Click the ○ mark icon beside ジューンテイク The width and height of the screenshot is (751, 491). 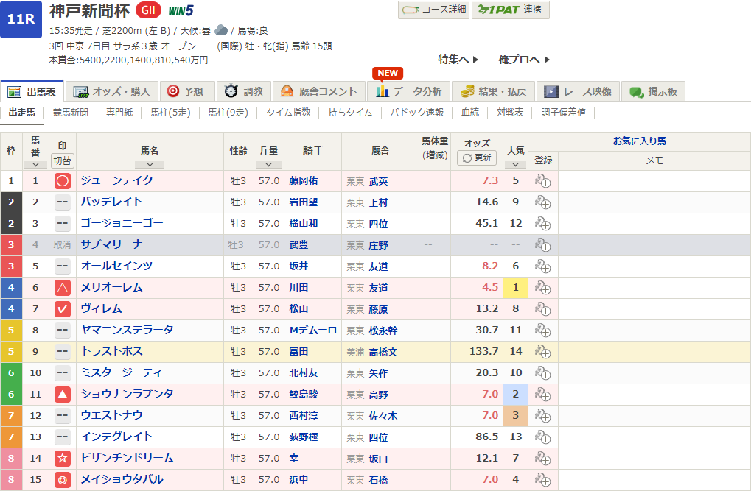tap(62, 180)
